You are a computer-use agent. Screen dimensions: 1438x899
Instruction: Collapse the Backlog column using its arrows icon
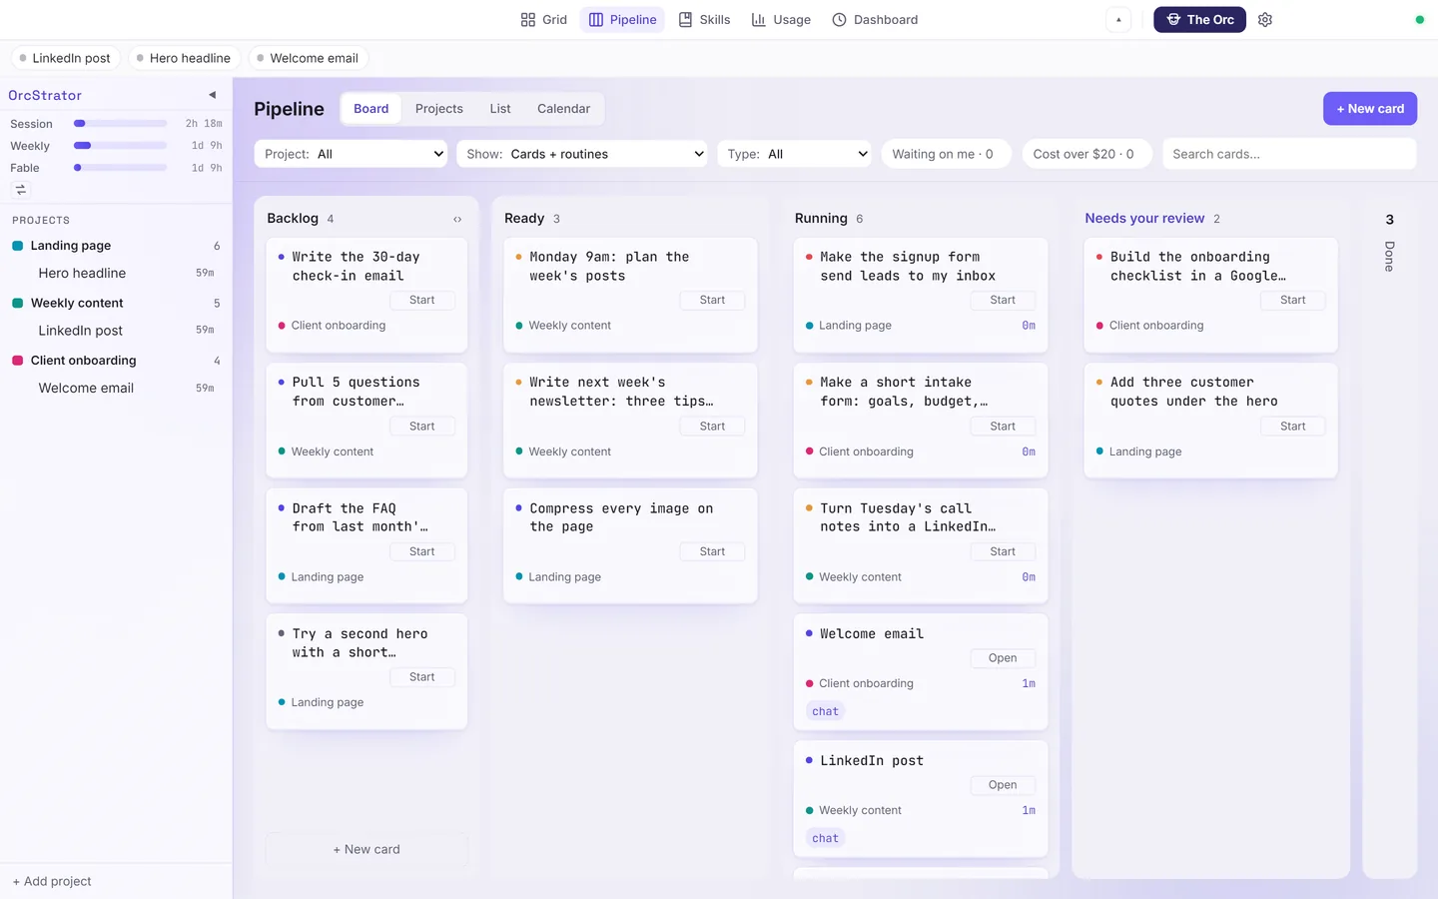point(457,219)
